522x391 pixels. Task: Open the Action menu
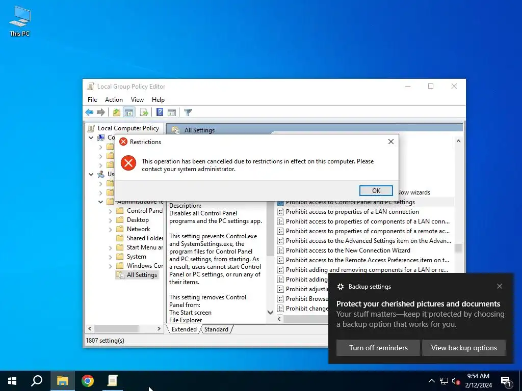click(114, 99)
